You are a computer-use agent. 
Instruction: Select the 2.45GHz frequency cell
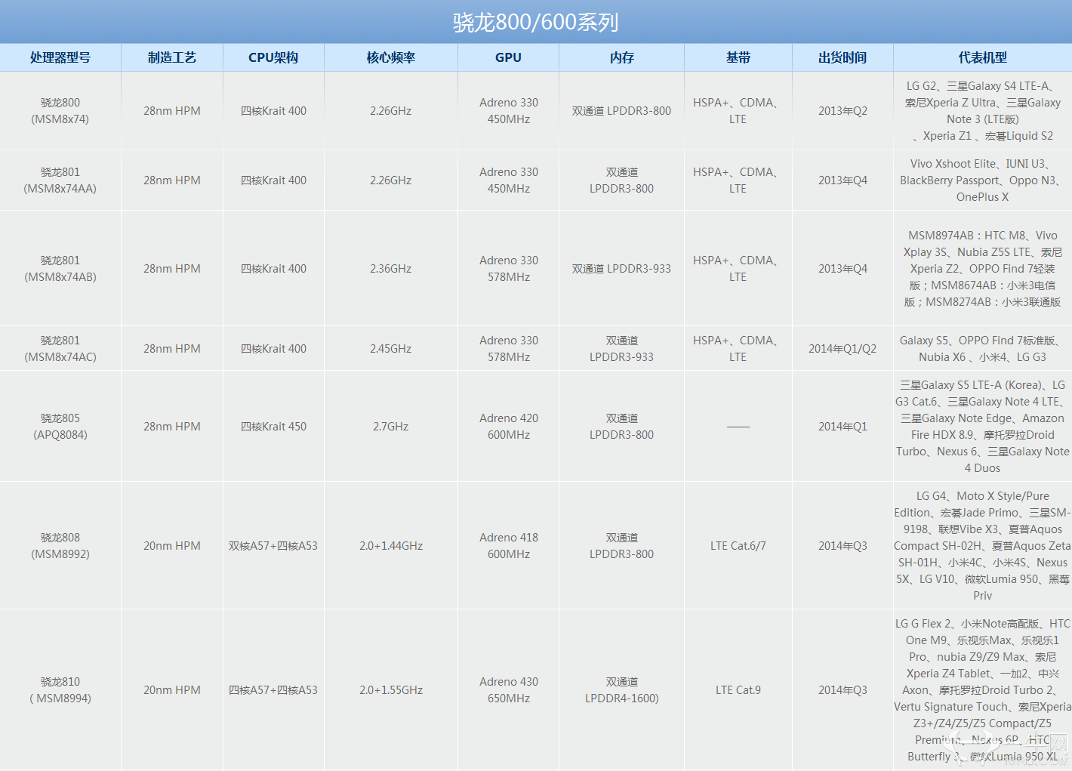coord(391,349)
